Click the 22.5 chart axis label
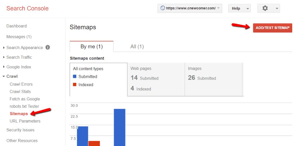Screen dimensions: 294x146 tap(74, 117)
